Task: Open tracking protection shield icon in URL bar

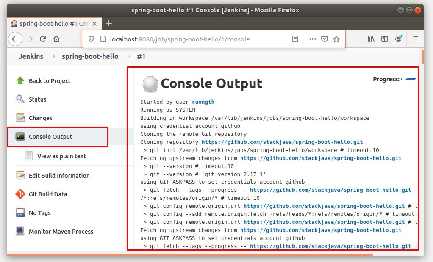Action: 91,39
